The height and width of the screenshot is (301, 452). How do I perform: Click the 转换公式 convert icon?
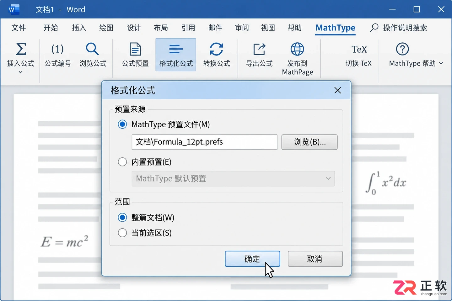pyautogui.click(x=216, y=49)
